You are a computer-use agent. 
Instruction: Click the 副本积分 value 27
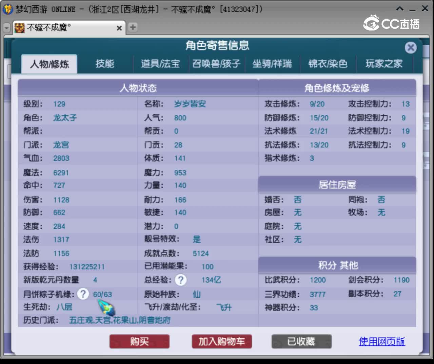(x=397, y=294)
